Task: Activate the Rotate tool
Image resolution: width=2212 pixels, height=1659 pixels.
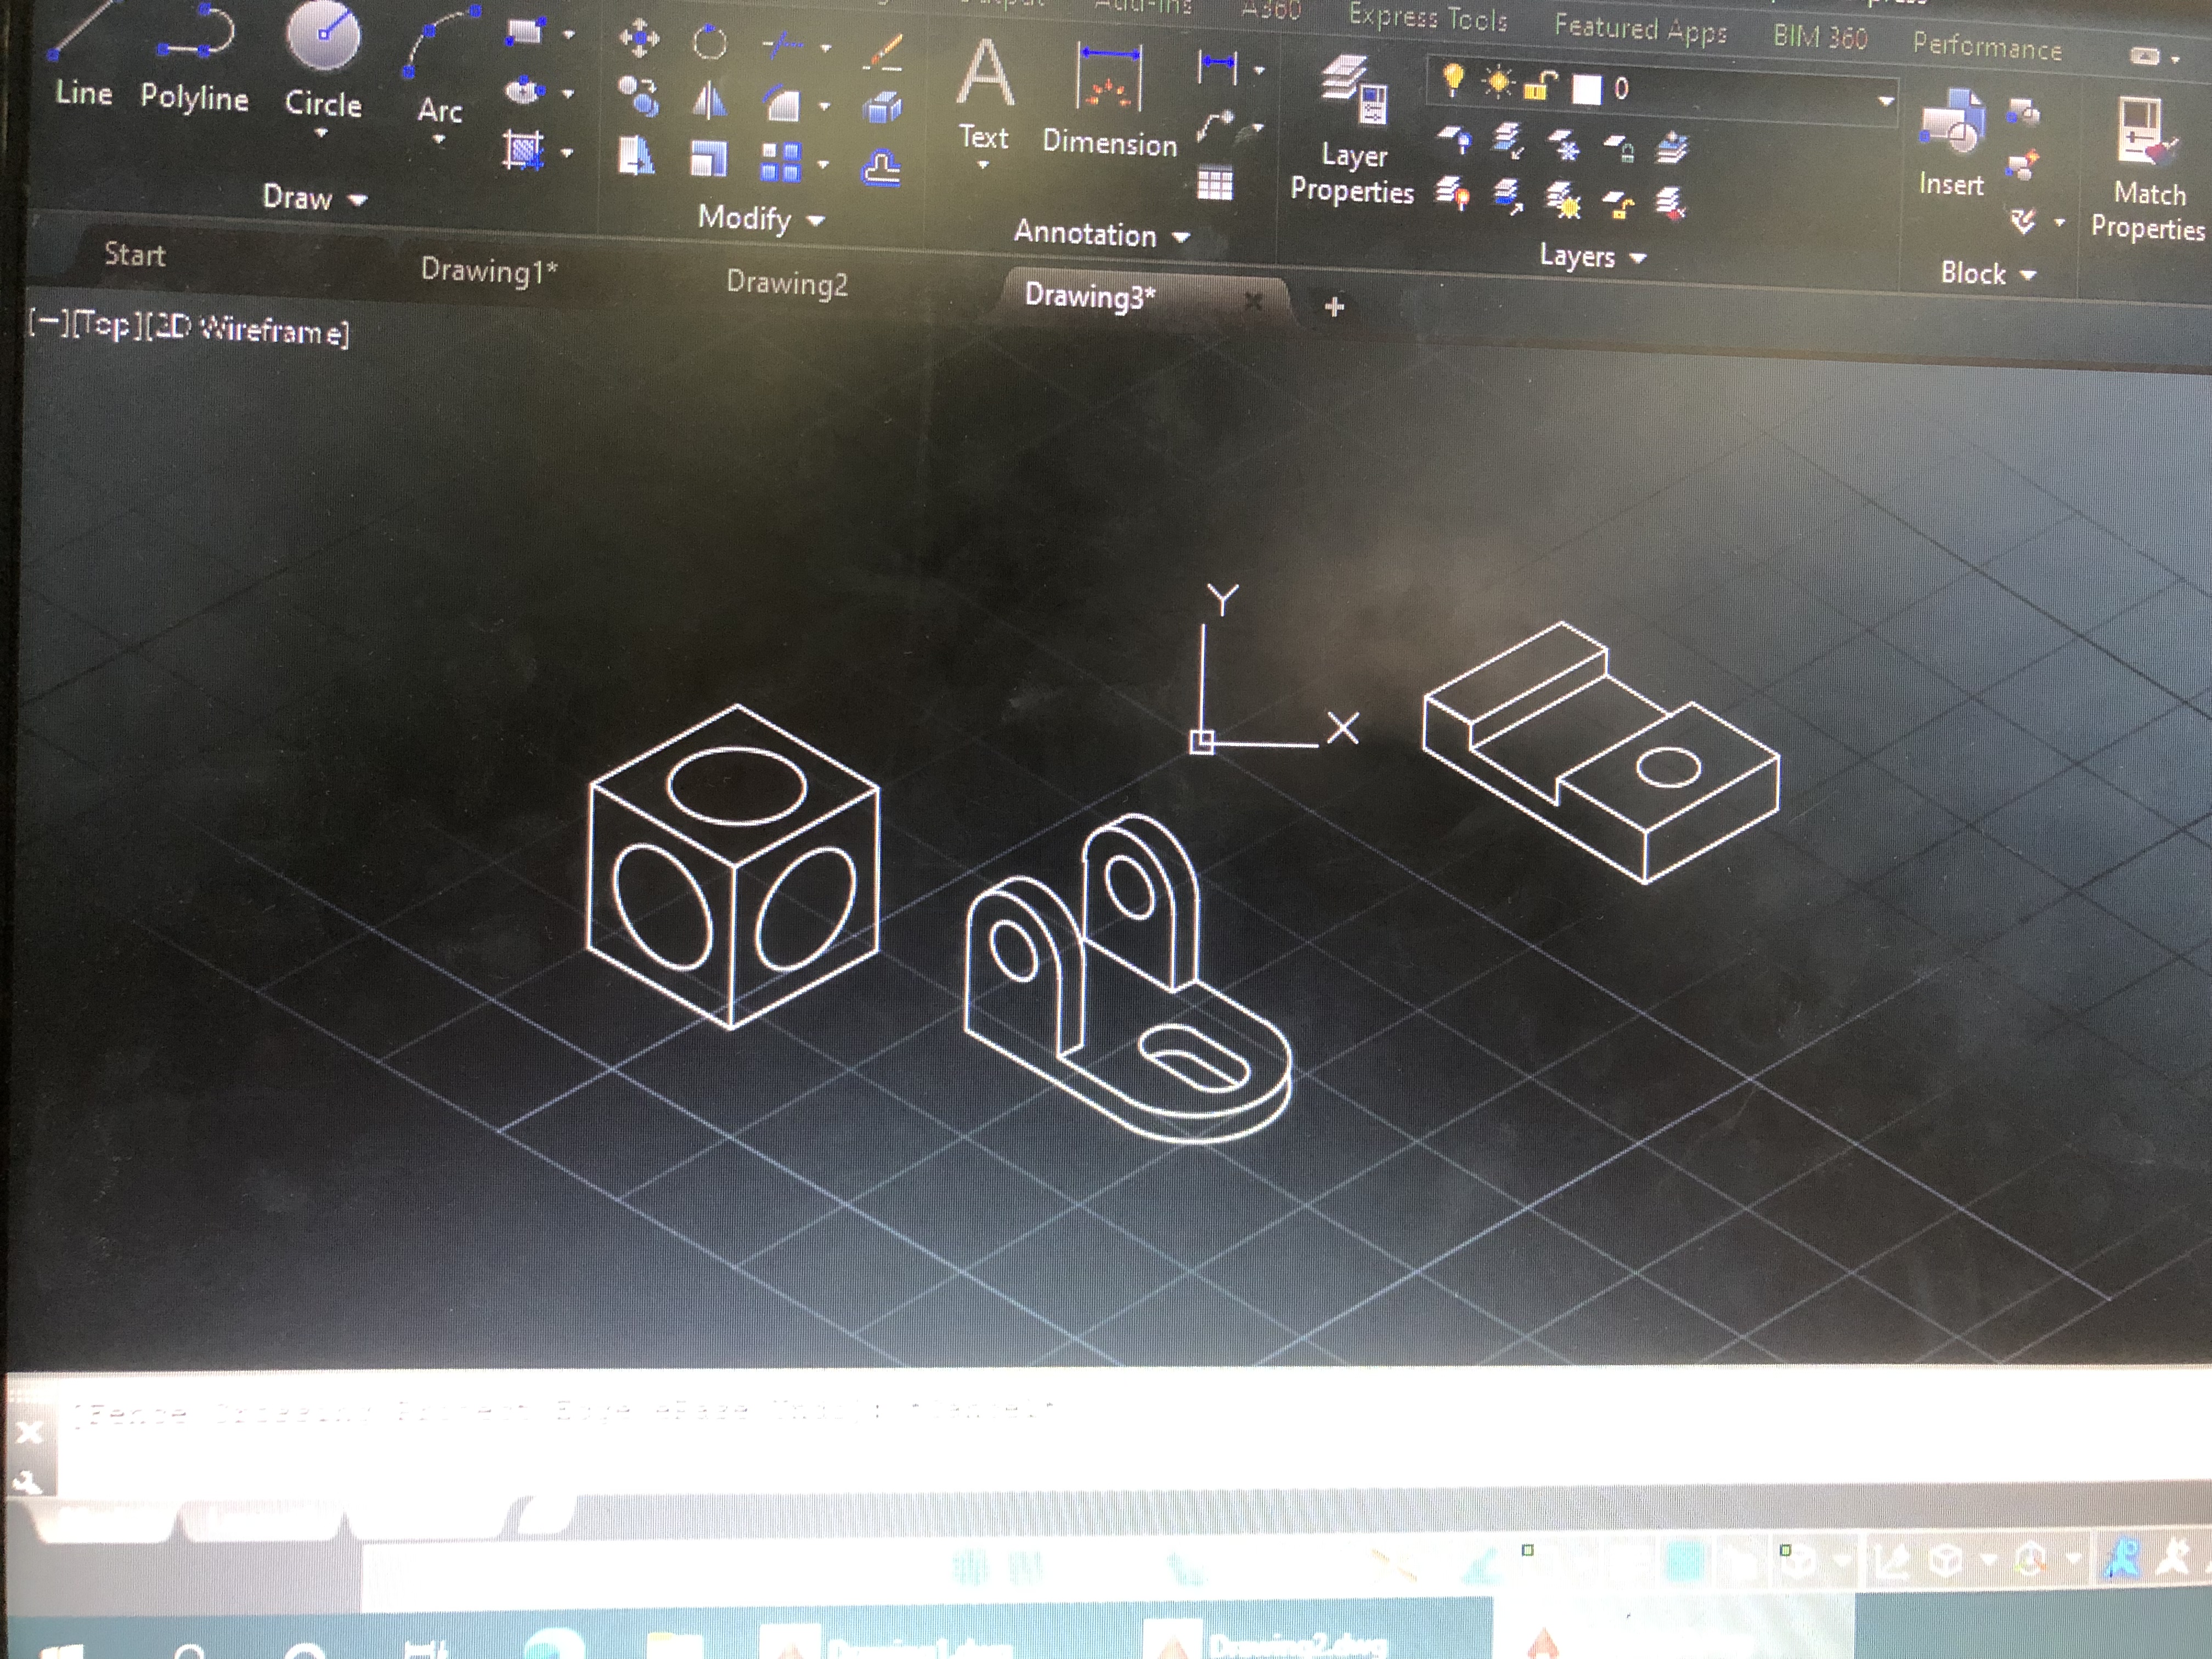Action: tap(709, 42)
